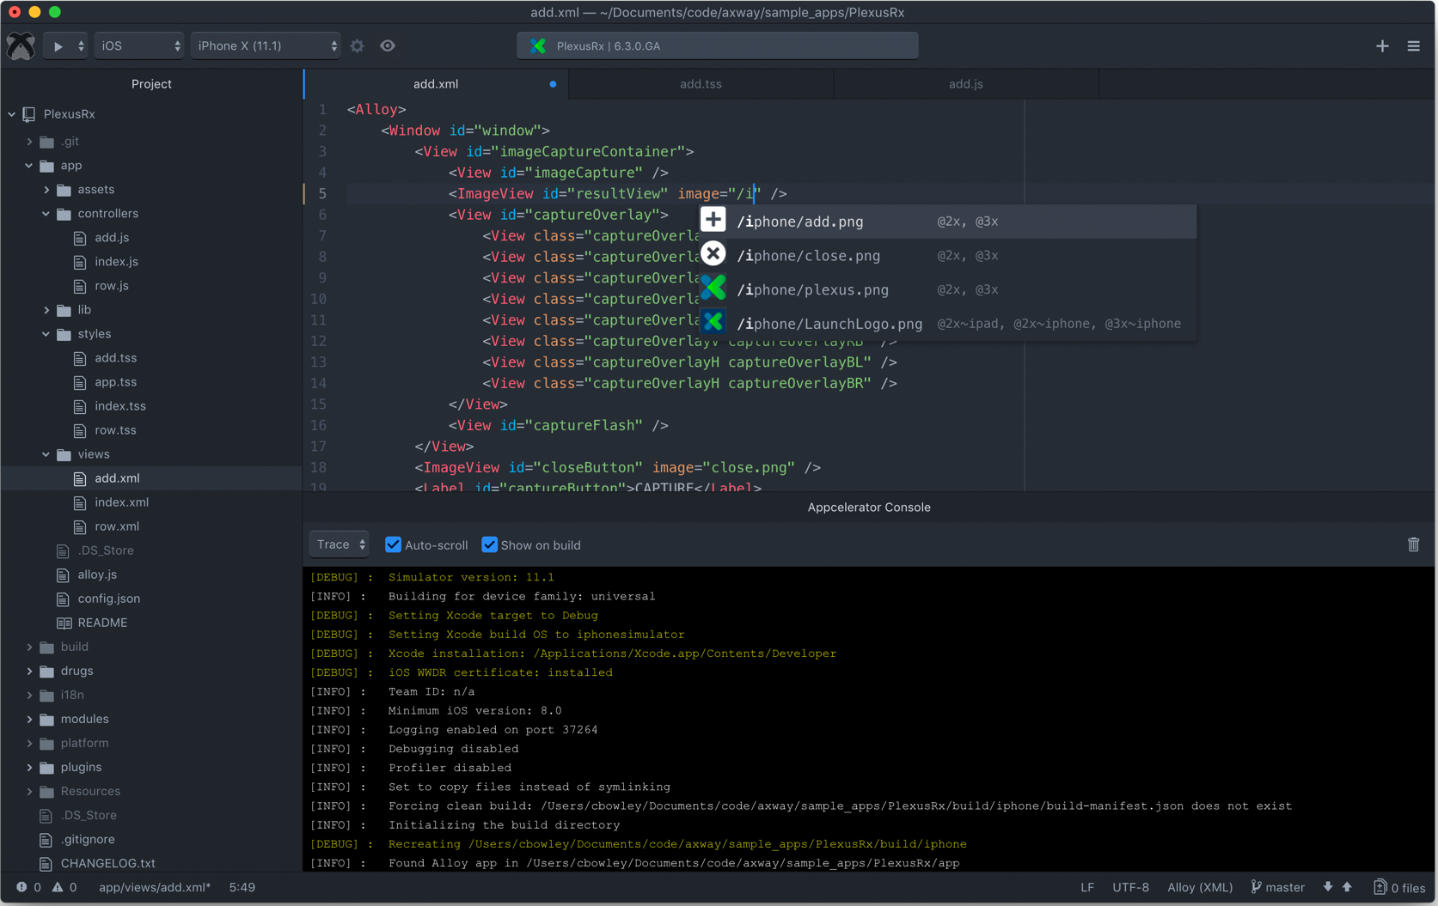The image size is (1438, 906).
Task: Click the git pull down-arrow in status bar
Action: click(1328, 887)
